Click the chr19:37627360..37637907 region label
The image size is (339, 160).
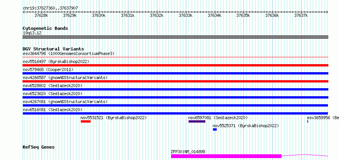[x=50, y=8]
